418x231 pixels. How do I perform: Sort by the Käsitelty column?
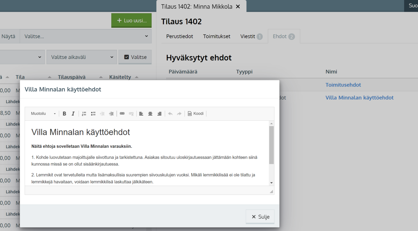pos(120,77)
